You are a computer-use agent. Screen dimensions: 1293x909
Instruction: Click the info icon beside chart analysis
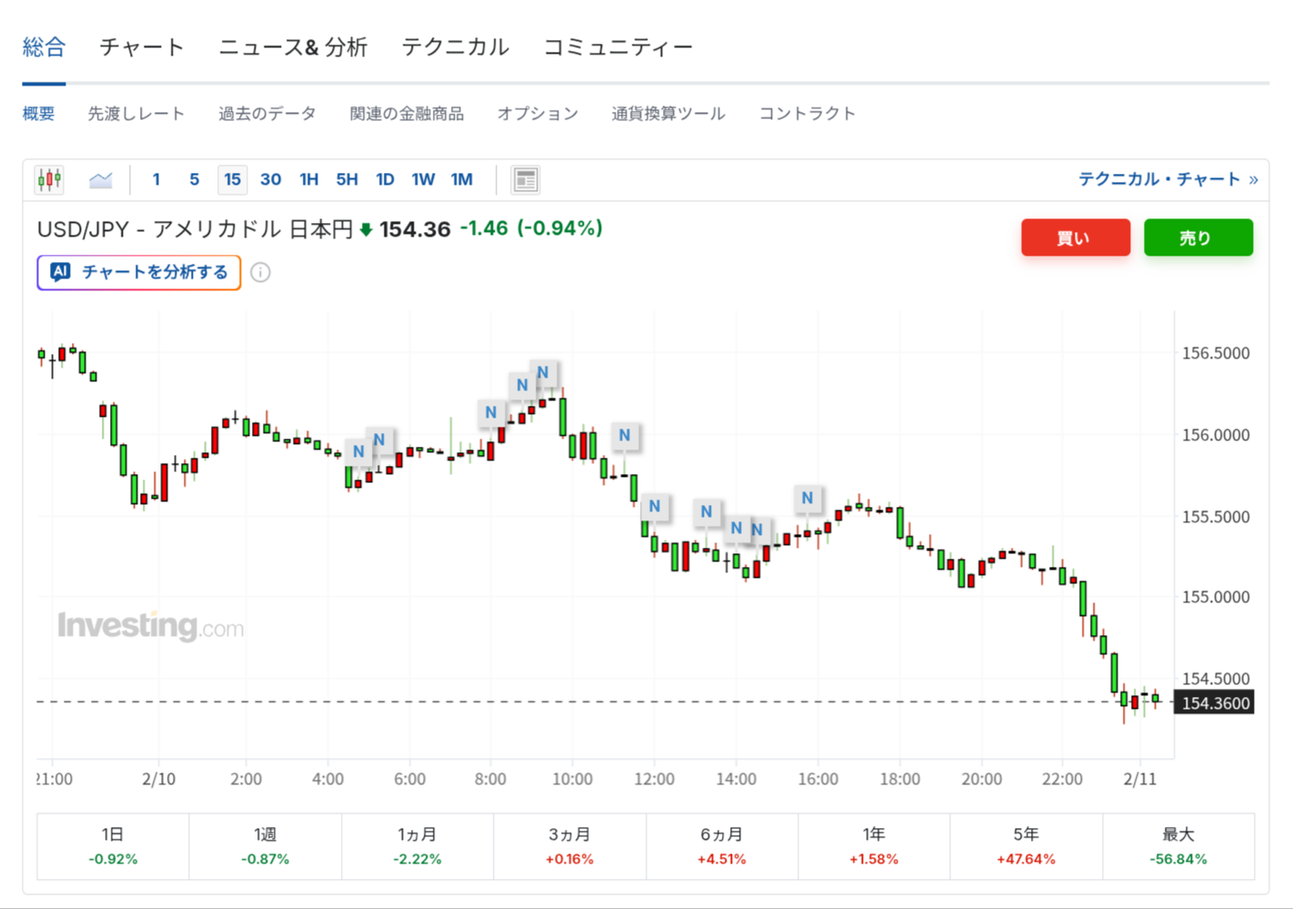[x=260, y=272]
